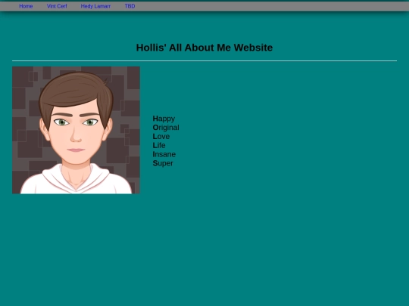Open the Home navigation link
The height and width of the screenshot is (306, 409).
pos(26,6)
